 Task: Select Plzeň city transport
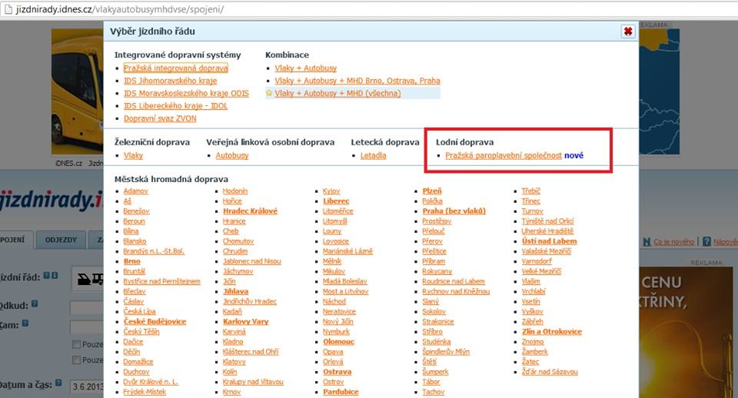tap(432, 191)
